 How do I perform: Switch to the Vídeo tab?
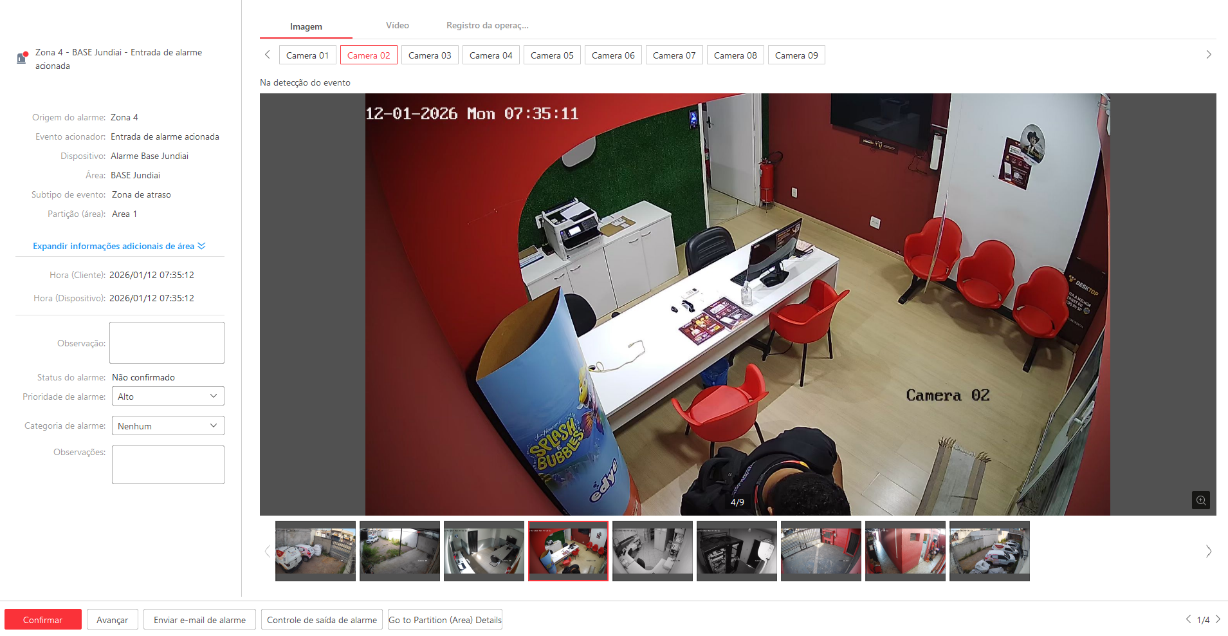(397, 26)
